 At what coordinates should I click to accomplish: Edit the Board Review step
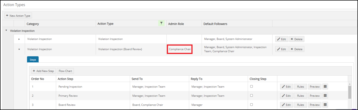click(x=286, y=105)
